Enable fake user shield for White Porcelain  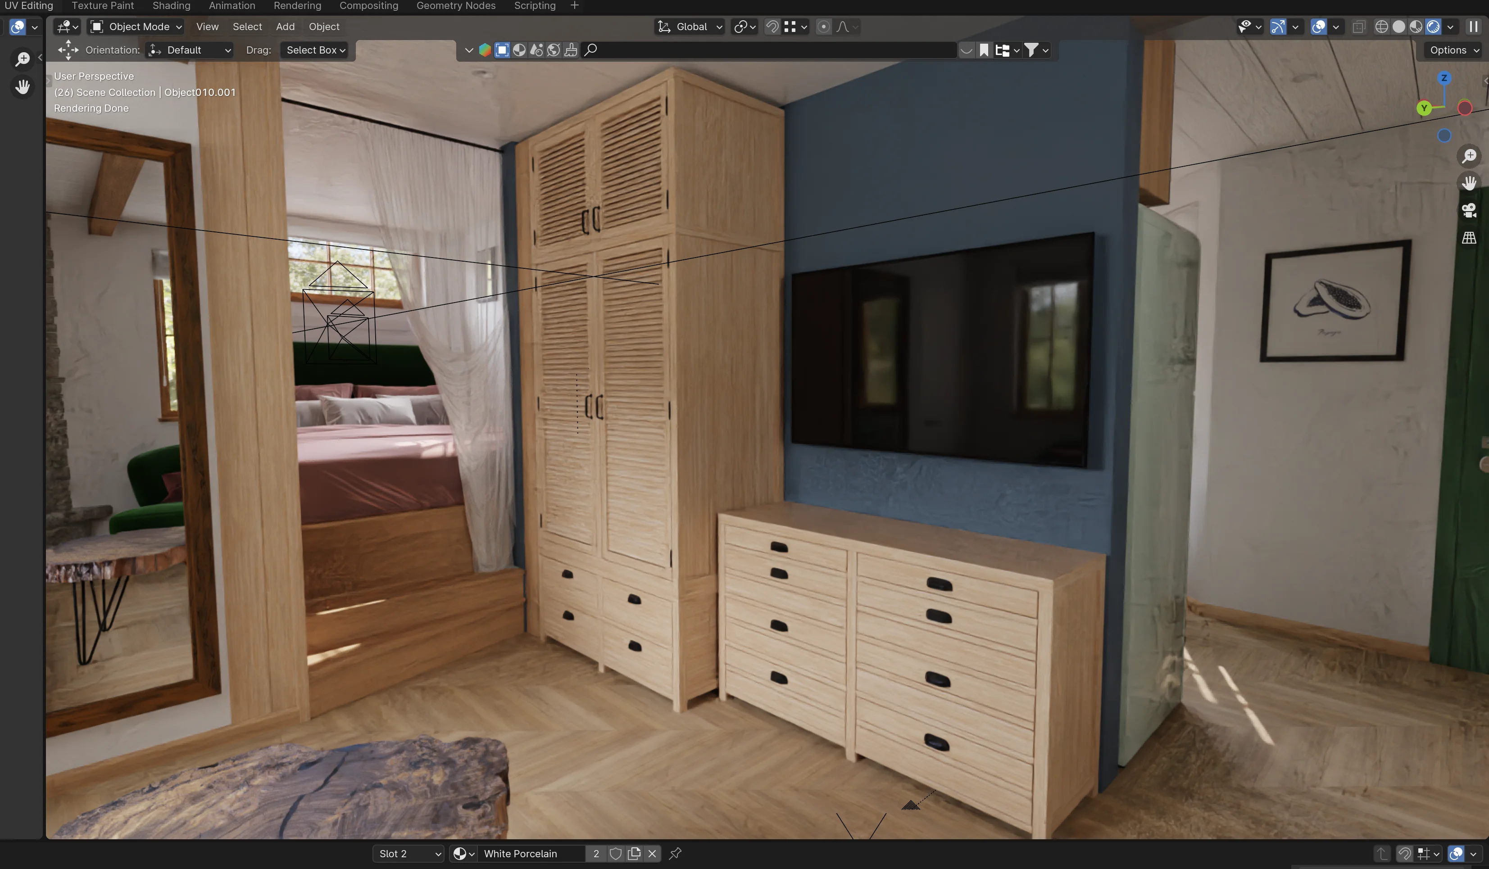pyautogui.click(x=616, y=854)
